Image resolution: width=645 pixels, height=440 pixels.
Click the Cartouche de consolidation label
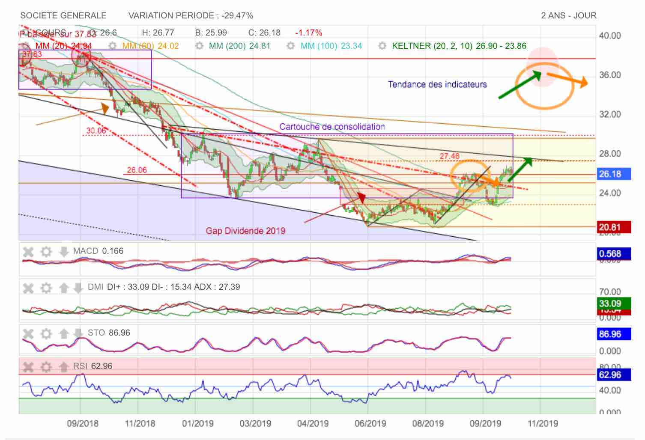(332, 127)
